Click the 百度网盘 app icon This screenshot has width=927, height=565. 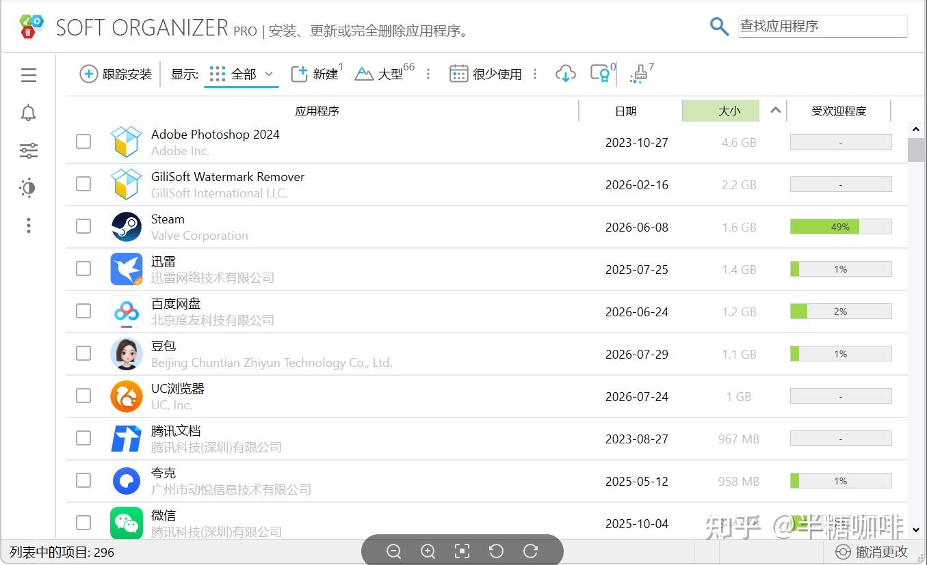tap(127, 312)
